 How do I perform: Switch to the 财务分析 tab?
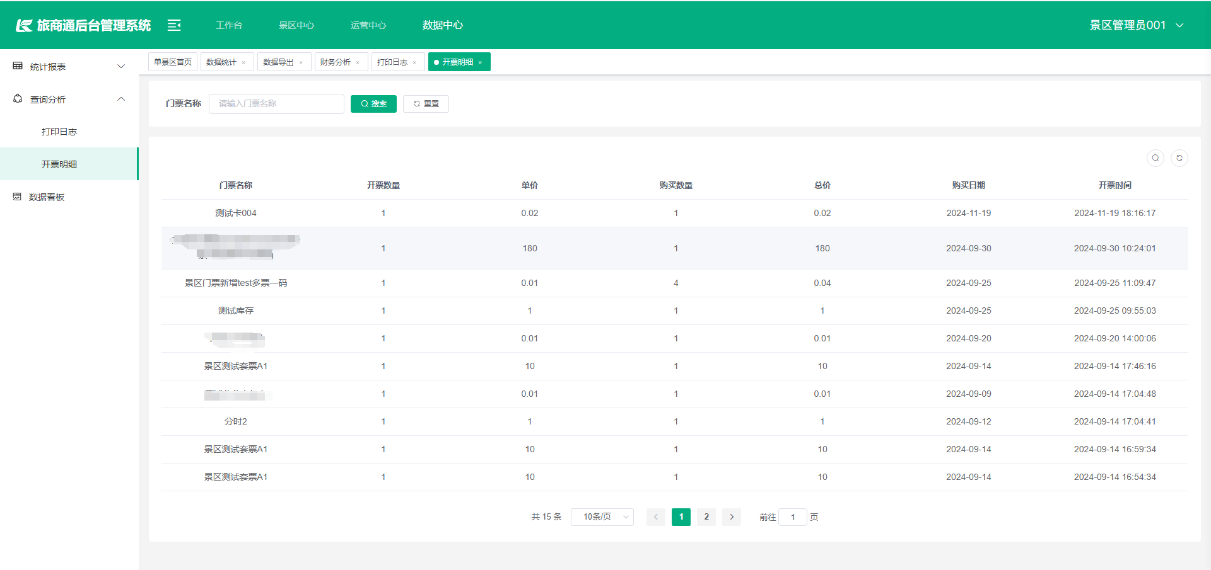[x=335, y=62]
